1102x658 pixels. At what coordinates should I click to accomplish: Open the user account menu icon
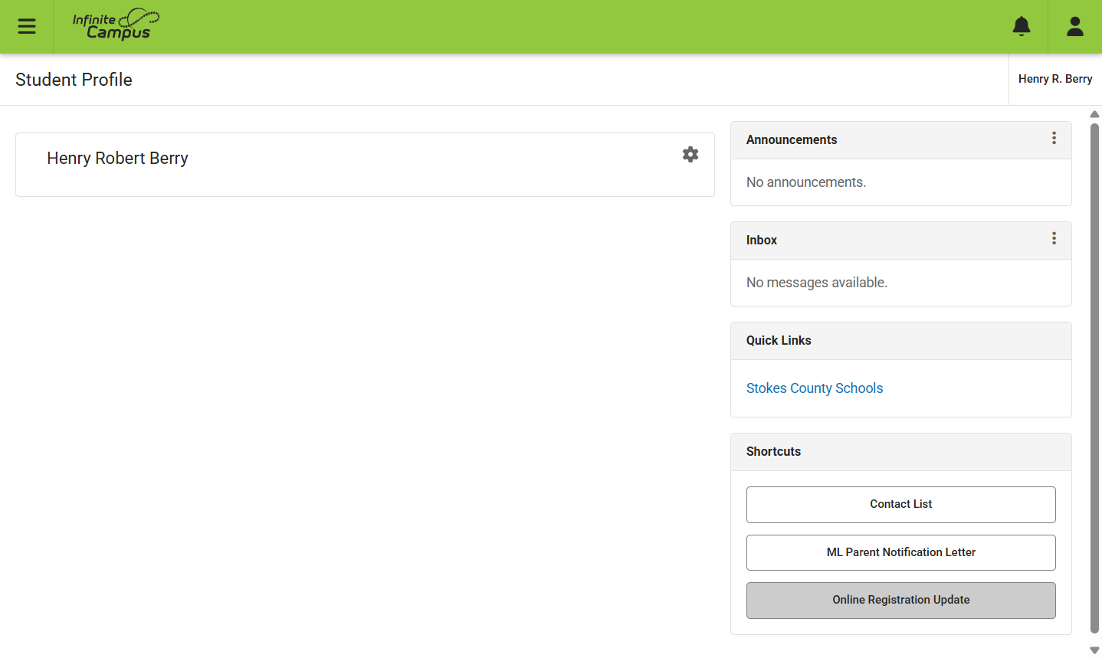[1075, 27]
